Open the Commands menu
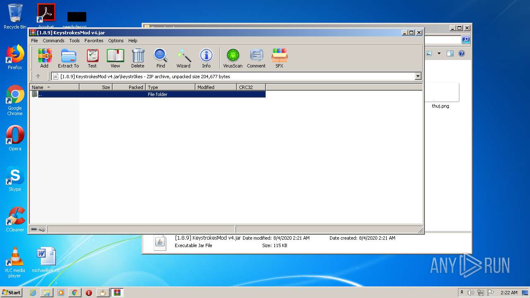 point(53,41)
